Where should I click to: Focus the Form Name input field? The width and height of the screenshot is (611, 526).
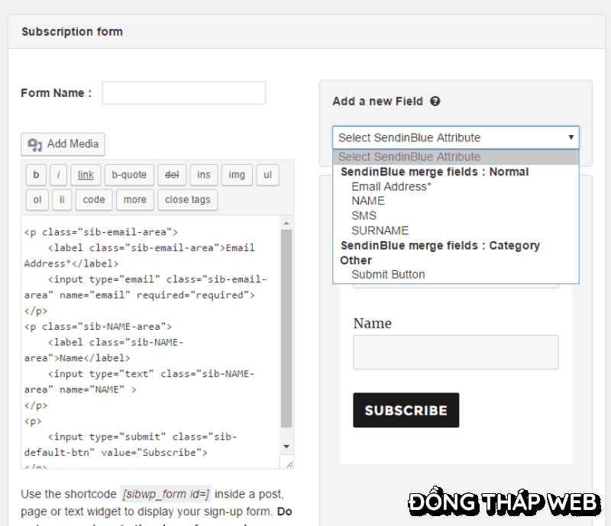coord(184,92)
